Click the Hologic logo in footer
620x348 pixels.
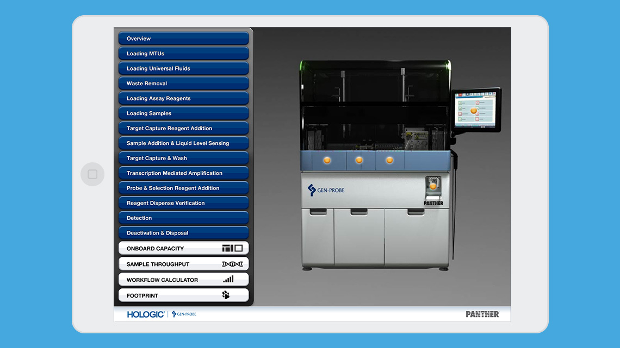tap(146, 314)
